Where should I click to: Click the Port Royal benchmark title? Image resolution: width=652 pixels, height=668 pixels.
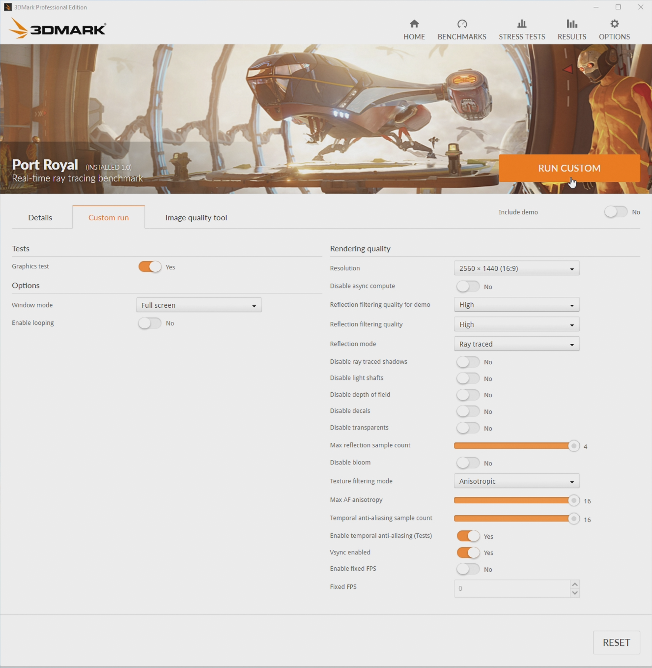click(45, 165)
